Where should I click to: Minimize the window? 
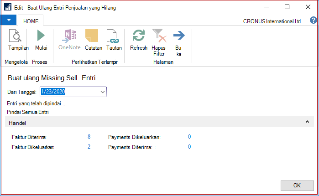tap(267, 7)
